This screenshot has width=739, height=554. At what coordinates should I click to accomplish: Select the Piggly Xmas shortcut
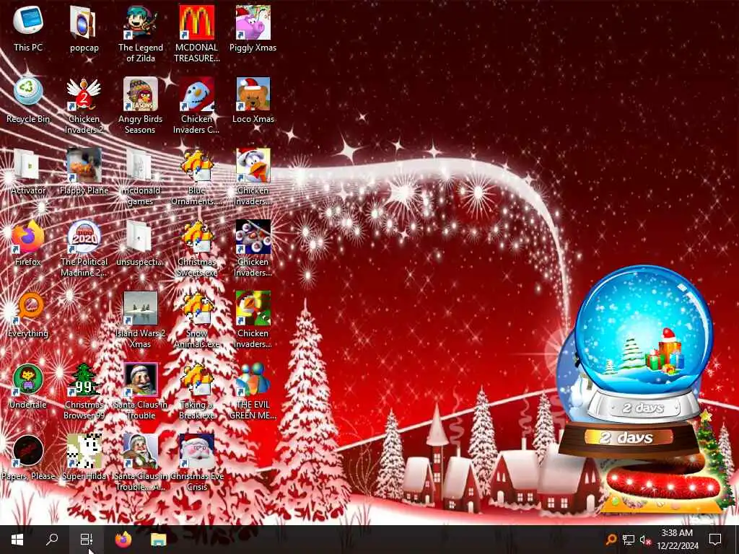coord(253,30)
